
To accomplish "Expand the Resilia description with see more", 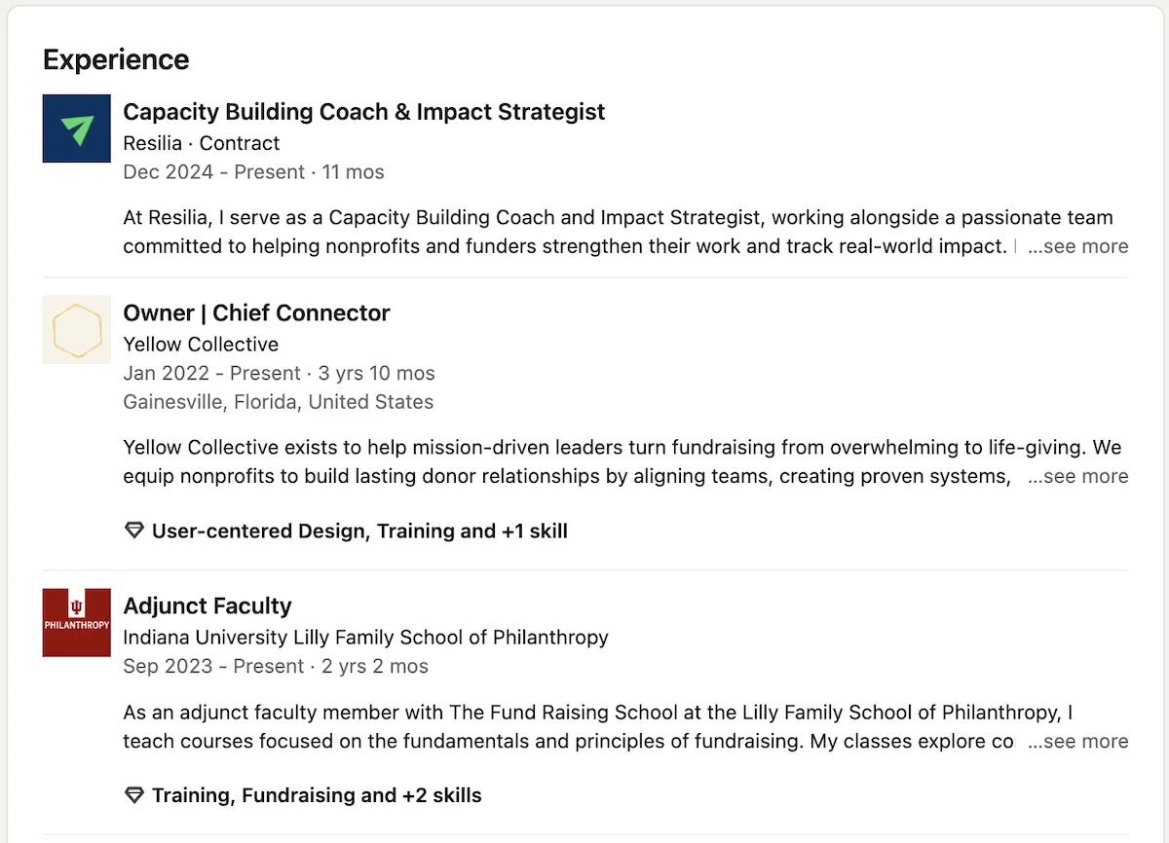I will click(1077, 247).
